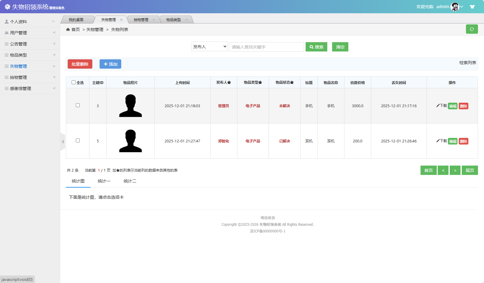Click the admin avatar picture
This screenshot has height=283, width=484.
click(455, 7)
